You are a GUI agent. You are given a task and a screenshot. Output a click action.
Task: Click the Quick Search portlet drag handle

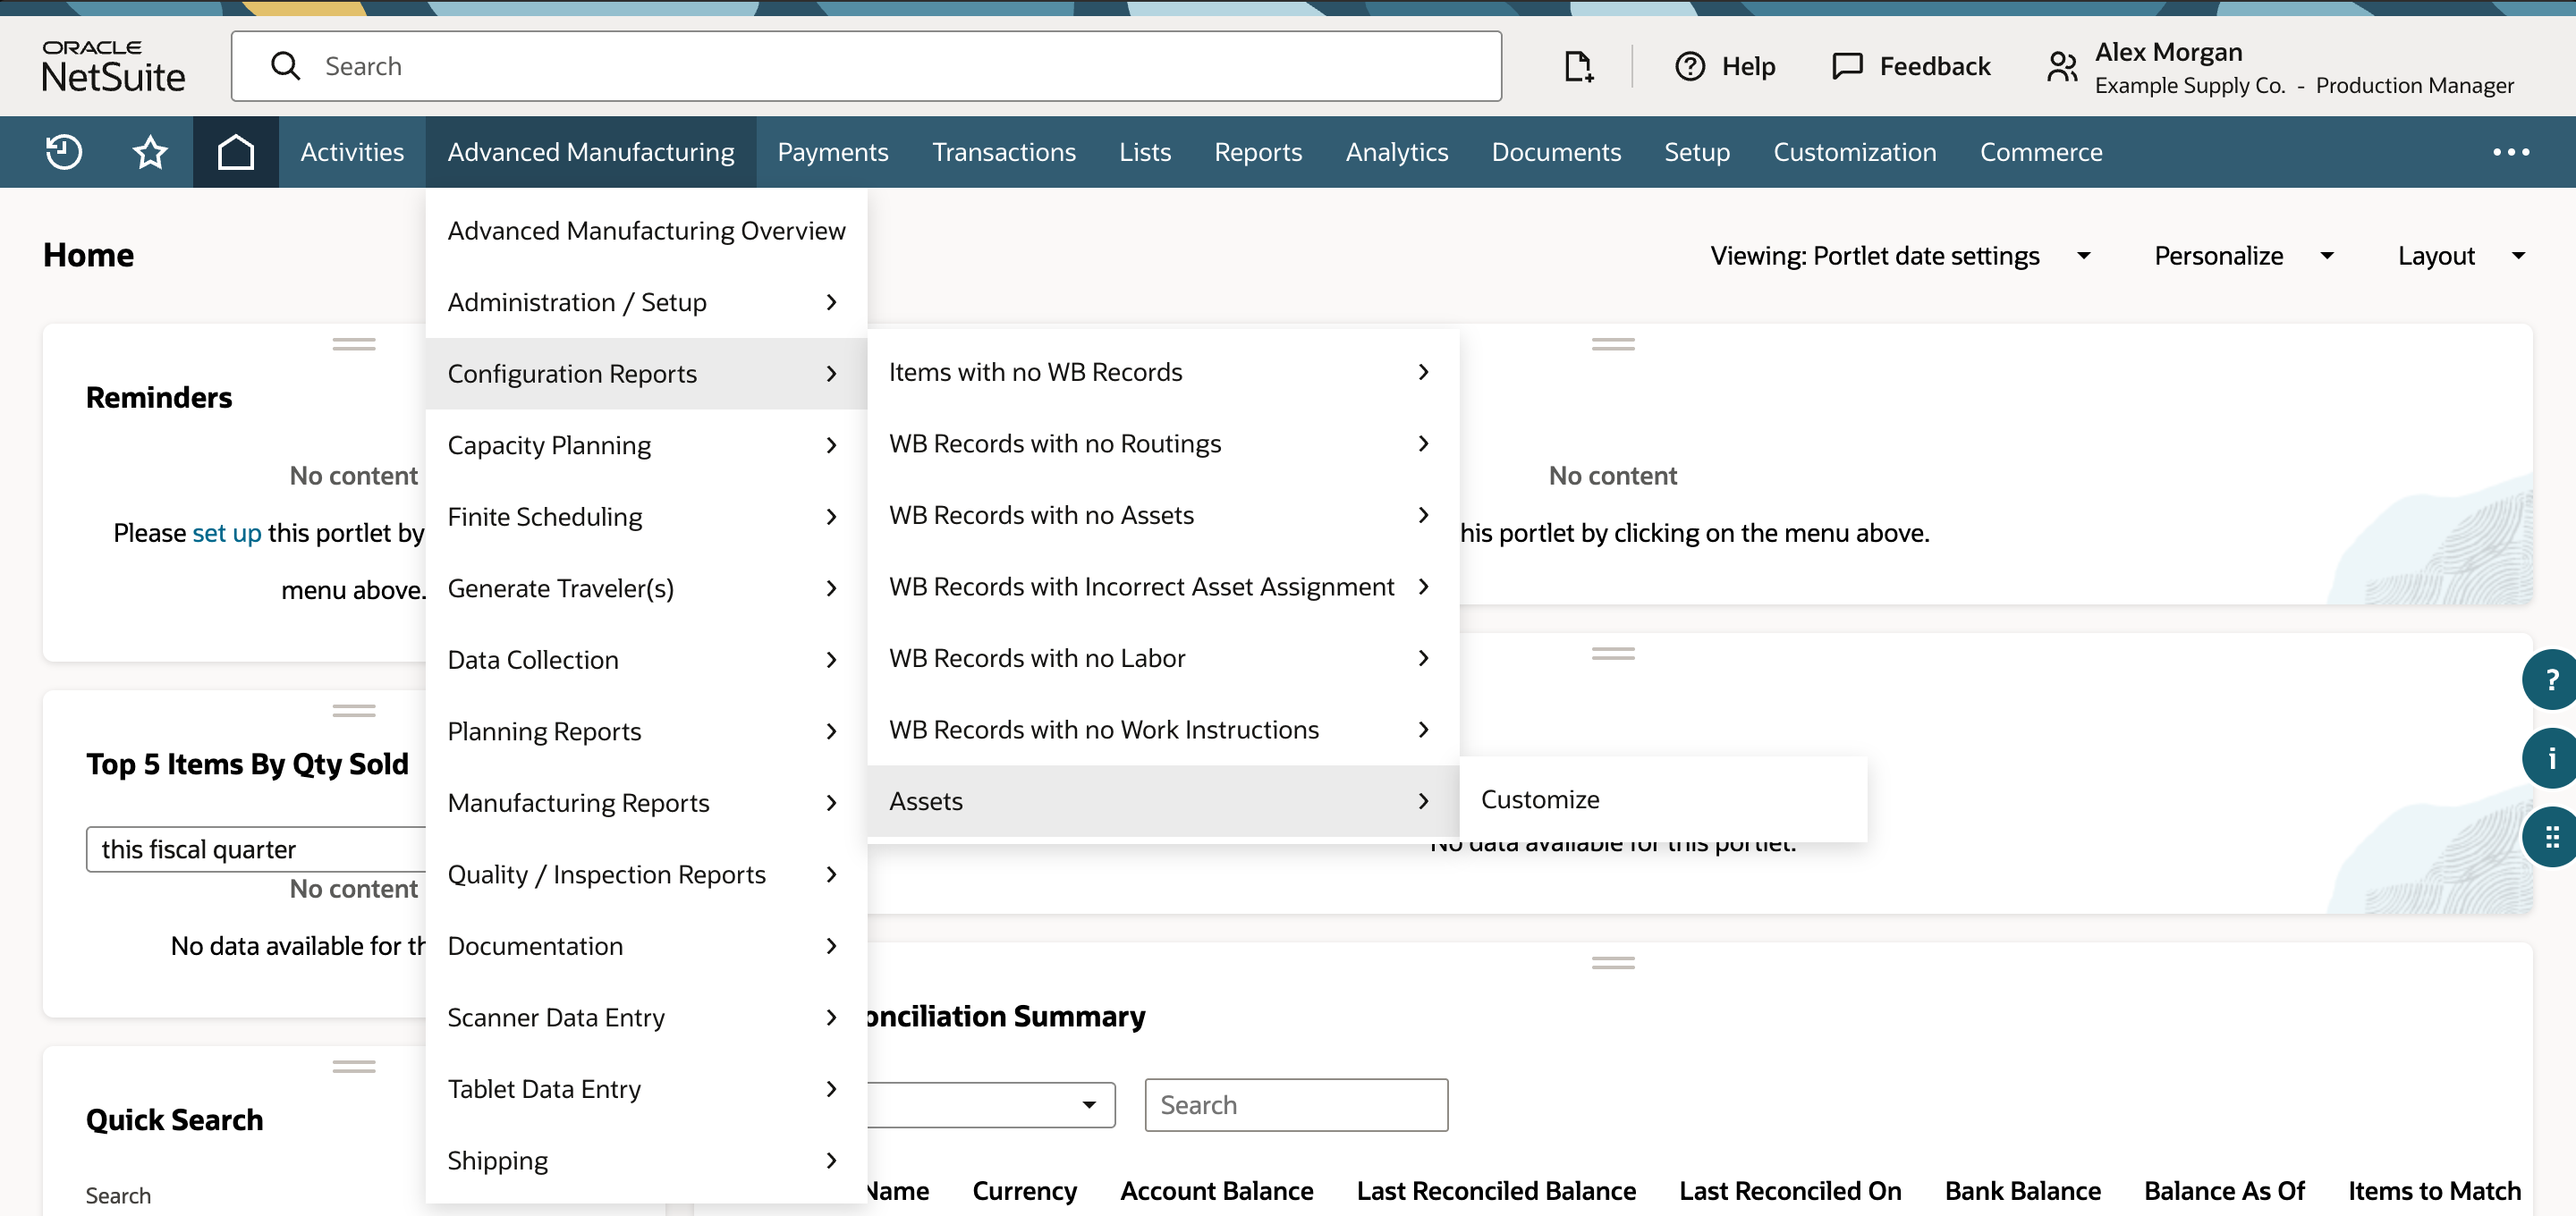(354, 1066)
